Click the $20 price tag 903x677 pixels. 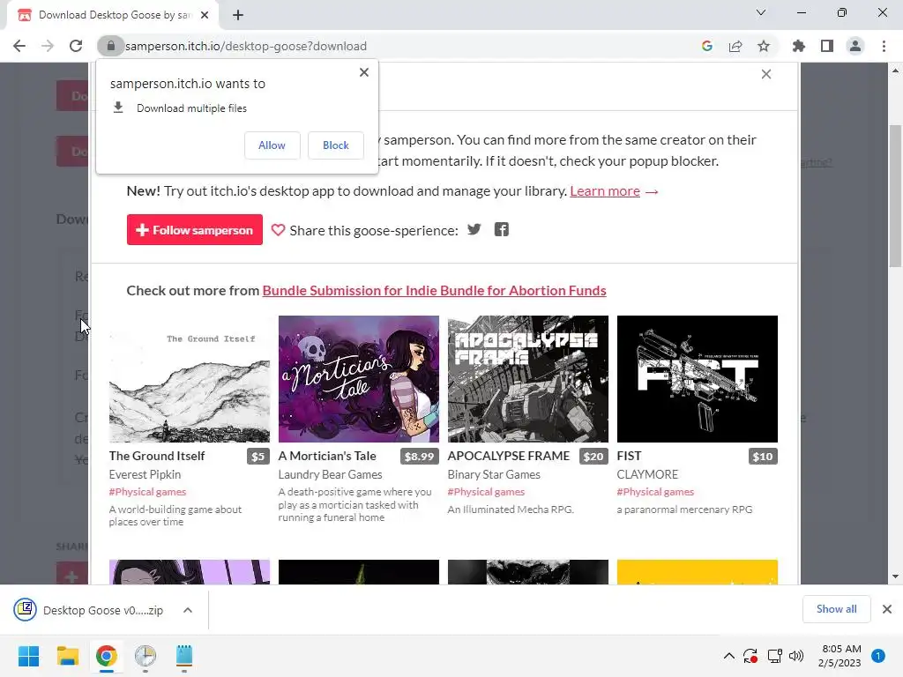[x=593, y=457]
